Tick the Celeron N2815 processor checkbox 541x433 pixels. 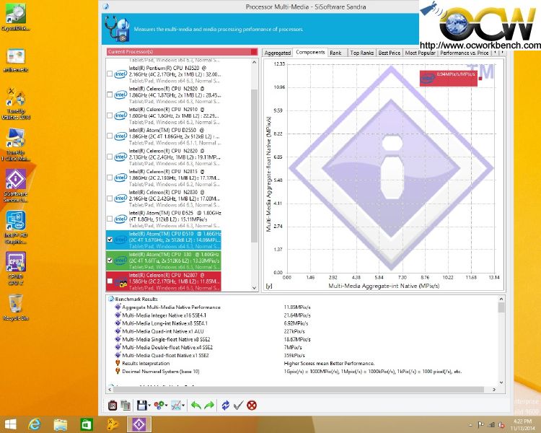click(x=110, y=177)
